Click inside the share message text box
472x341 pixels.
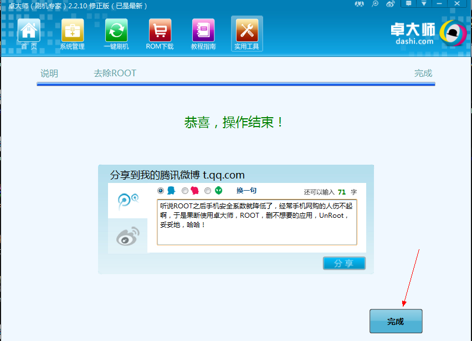click(257, 222)
